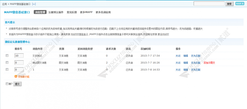Click 编辑 for the 测试图文消息 row
Screen dimensions: 247x109
pyautogui.click(x=186, y=63)
